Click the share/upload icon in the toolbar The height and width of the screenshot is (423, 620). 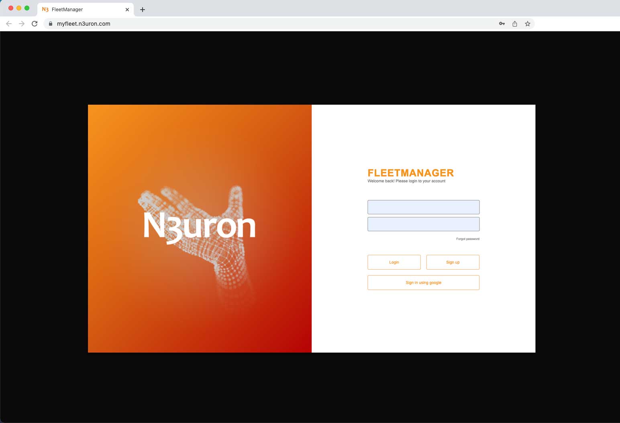(515, 24)
